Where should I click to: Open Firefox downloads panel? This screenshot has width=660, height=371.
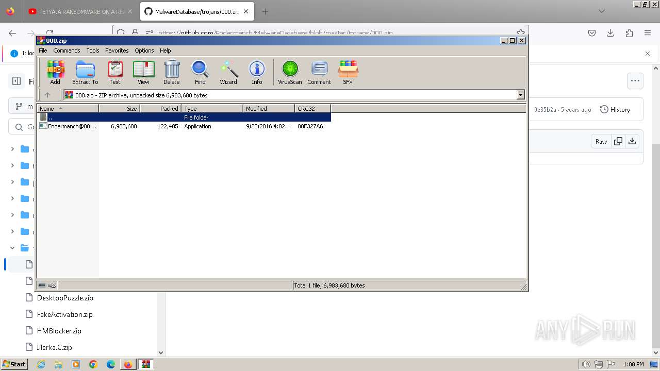pyautogui.click(x=610, y=33)
